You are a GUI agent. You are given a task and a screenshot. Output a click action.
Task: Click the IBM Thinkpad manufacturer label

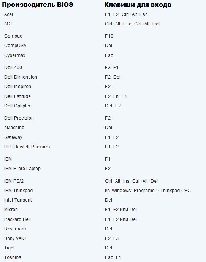coord(18,191)
